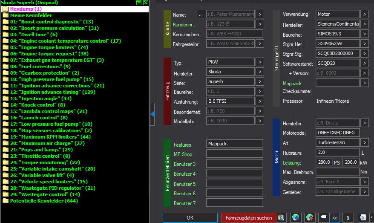Click the globe download icon

296,218
